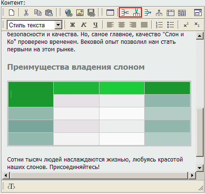Center align the text

coord(122,25)
